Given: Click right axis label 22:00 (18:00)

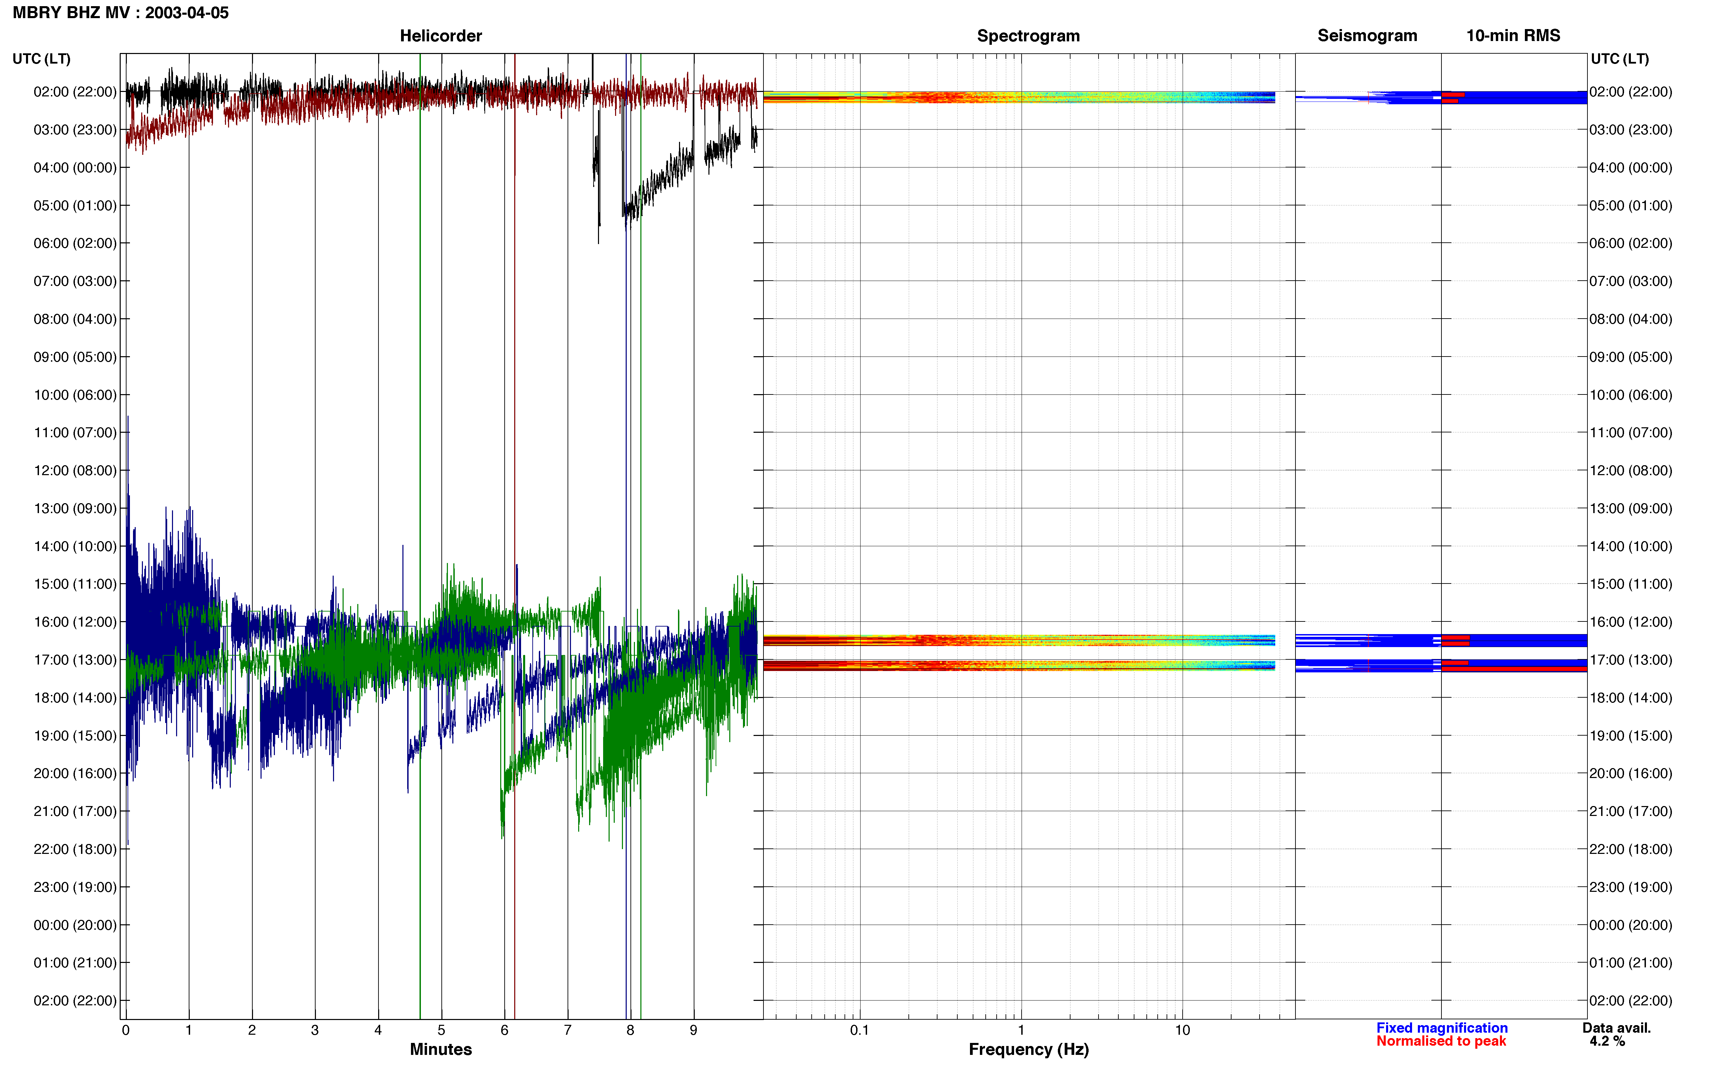Looking at the screenshot, I should [x=1631, y=849].
